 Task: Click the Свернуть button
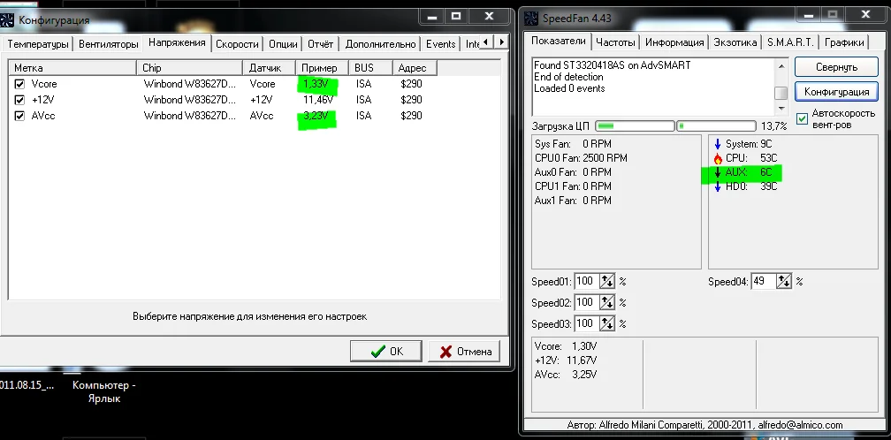(836, 67)
